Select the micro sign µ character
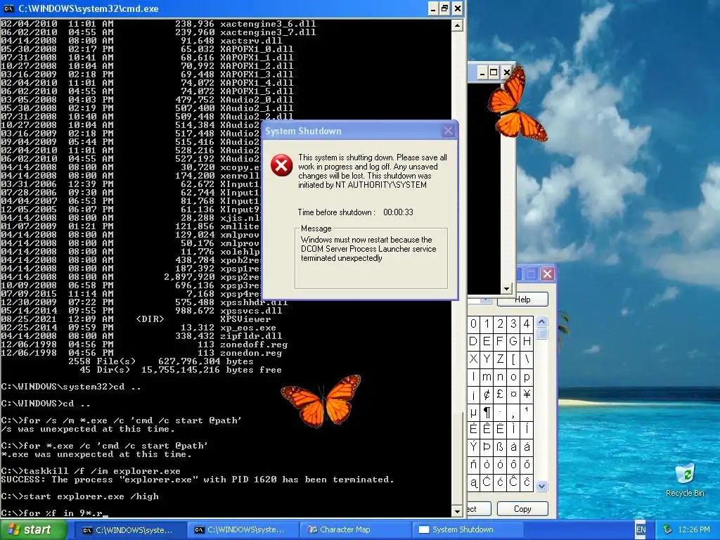The width and height of the screenshot is (720, 540). click(x=473, y=411)
